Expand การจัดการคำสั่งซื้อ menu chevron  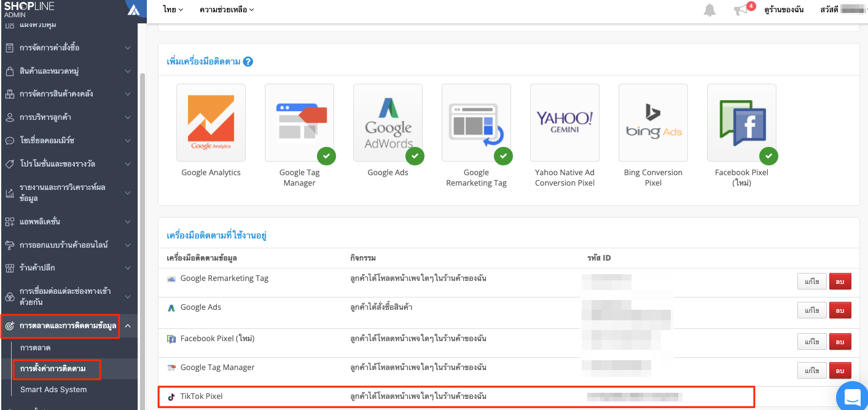[128, 47]
